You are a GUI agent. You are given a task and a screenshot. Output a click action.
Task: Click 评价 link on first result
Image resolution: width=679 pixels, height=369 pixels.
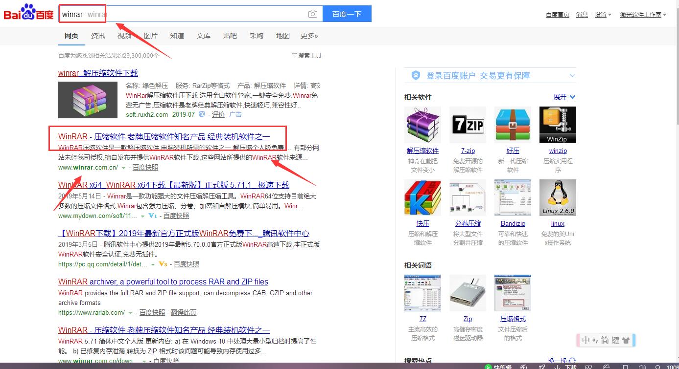218,114
